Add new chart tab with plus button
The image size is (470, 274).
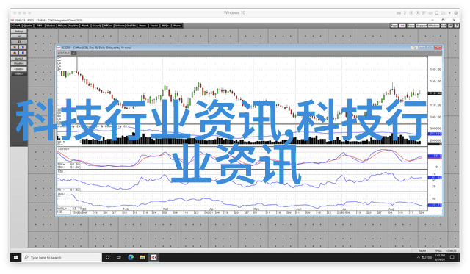pyautogui.click(x=73, y=53)
